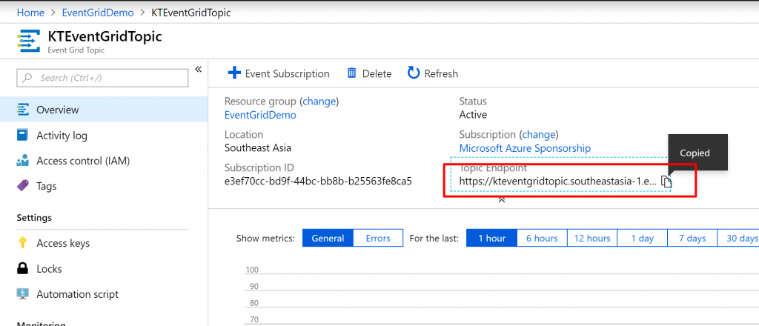The height and width of the screenshot is (326, 759).
Task: Click the KTEventGridTopic page title
Action: point(105,37)
